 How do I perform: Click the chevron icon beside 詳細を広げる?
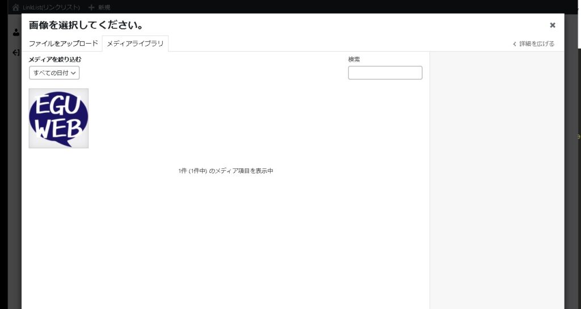click(x=514, y=44)
